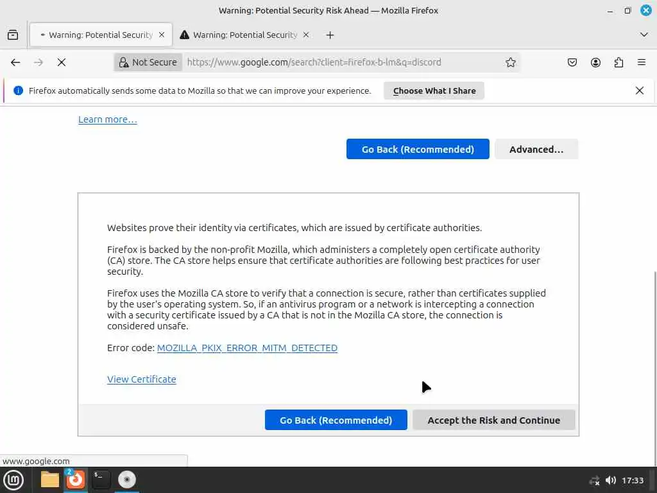The height and width of the screenshot is (493, 657).
Task: Open the network tray icon
Action: [594, 480]
